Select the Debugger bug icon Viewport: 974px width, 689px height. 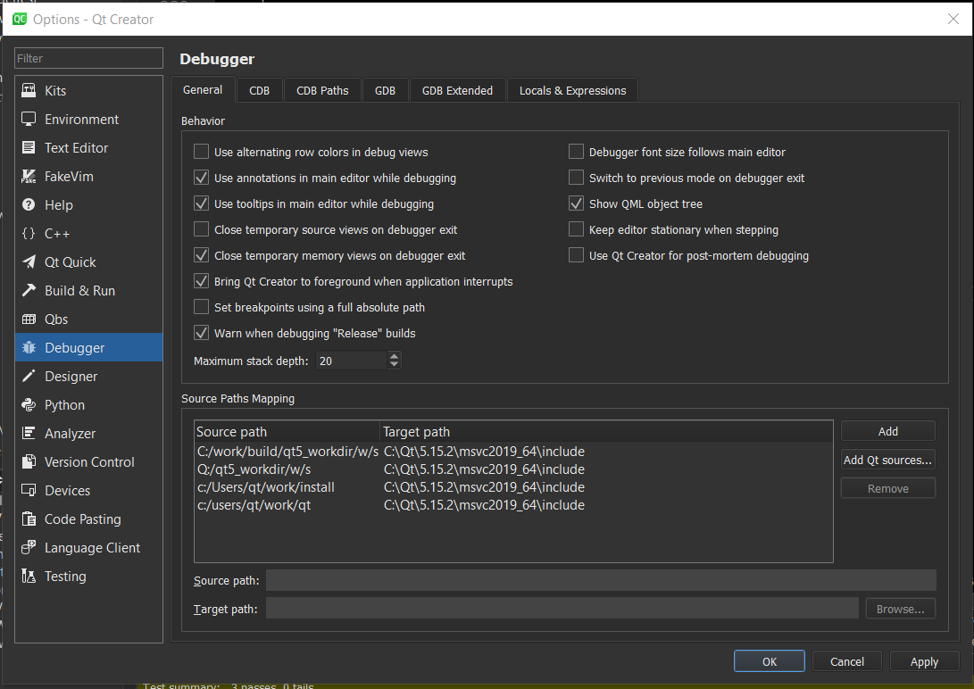29,347
